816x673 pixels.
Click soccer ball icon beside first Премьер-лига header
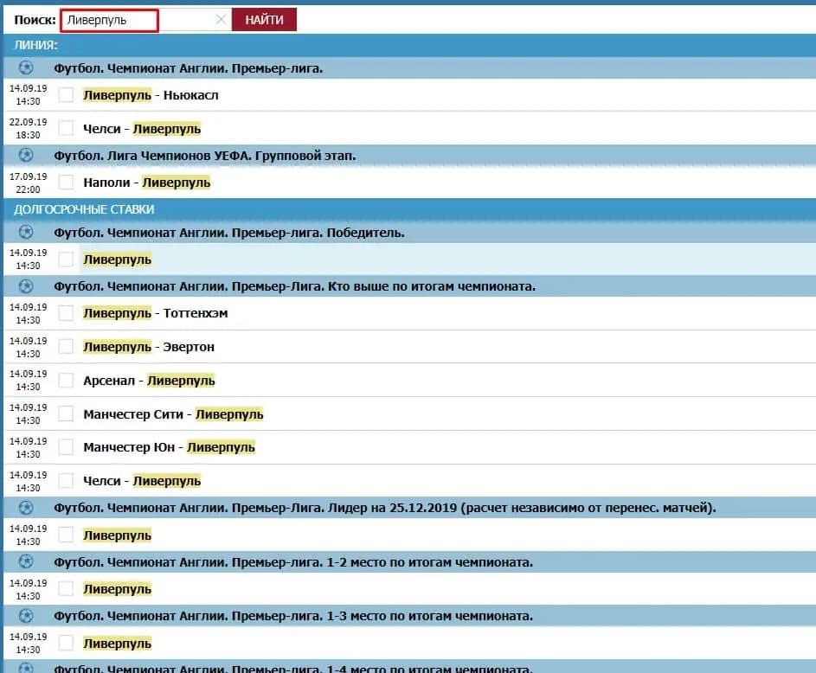point(25,67)
